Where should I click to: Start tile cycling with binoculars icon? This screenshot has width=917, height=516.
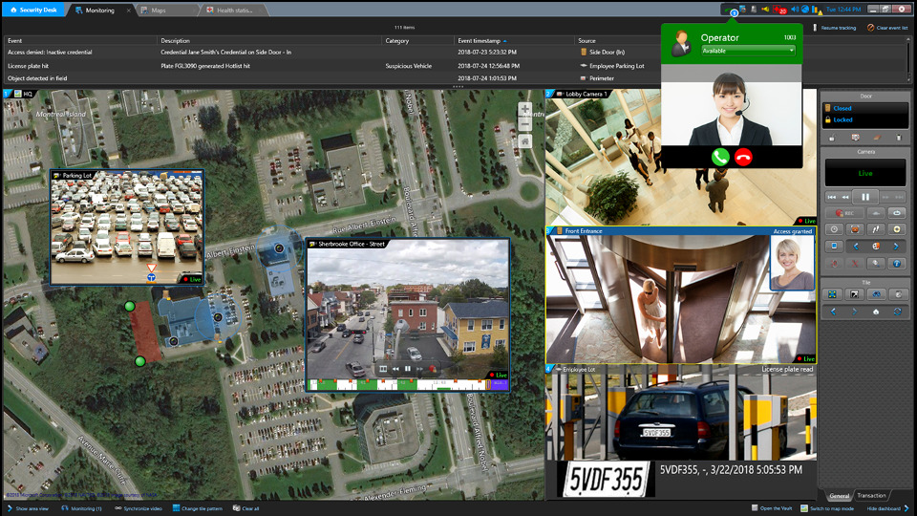(x=876, y=294)
